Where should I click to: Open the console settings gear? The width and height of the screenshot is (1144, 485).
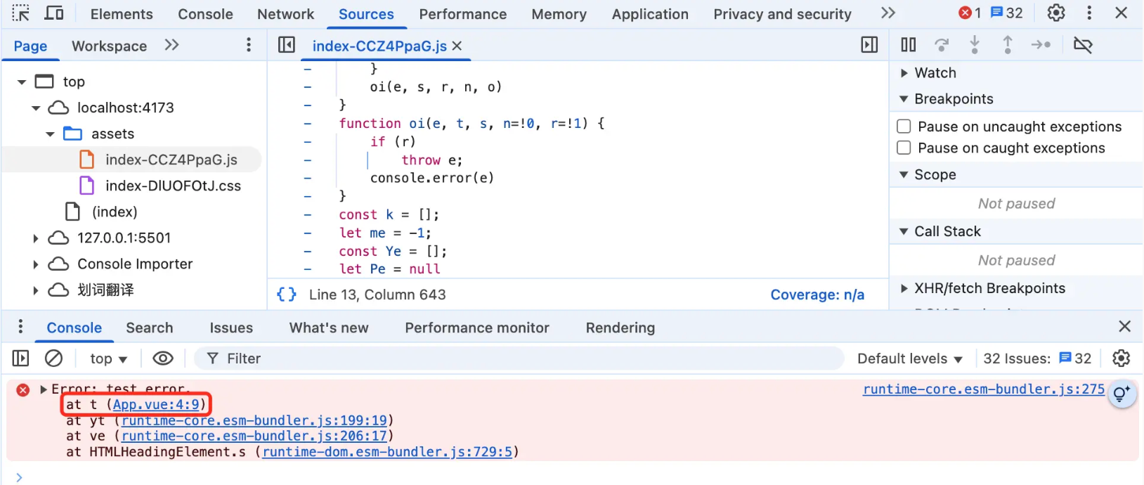1122,358
